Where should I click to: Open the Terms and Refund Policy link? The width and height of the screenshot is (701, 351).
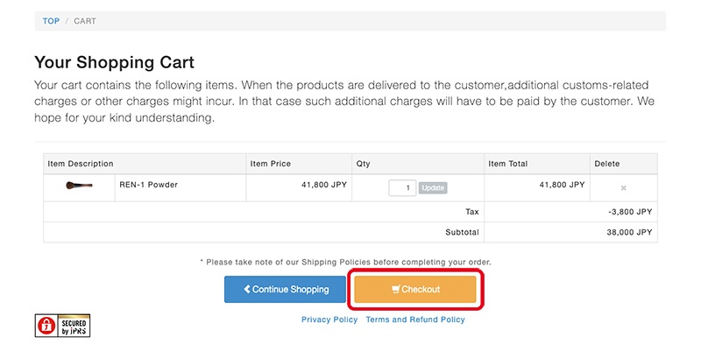[x=415, y=319]
